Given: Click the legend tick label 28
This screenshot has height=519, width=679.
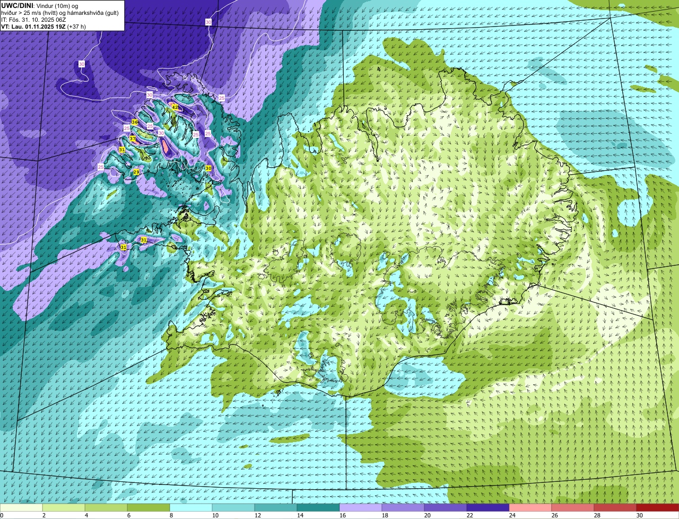Looking at the screenshot, I should pos(597,515).
